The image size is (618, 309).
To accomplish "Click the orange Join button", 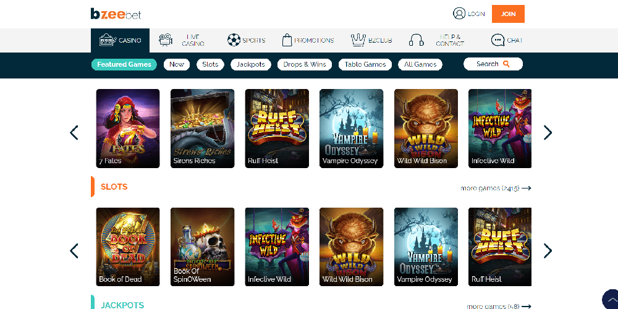I will 508,14.
